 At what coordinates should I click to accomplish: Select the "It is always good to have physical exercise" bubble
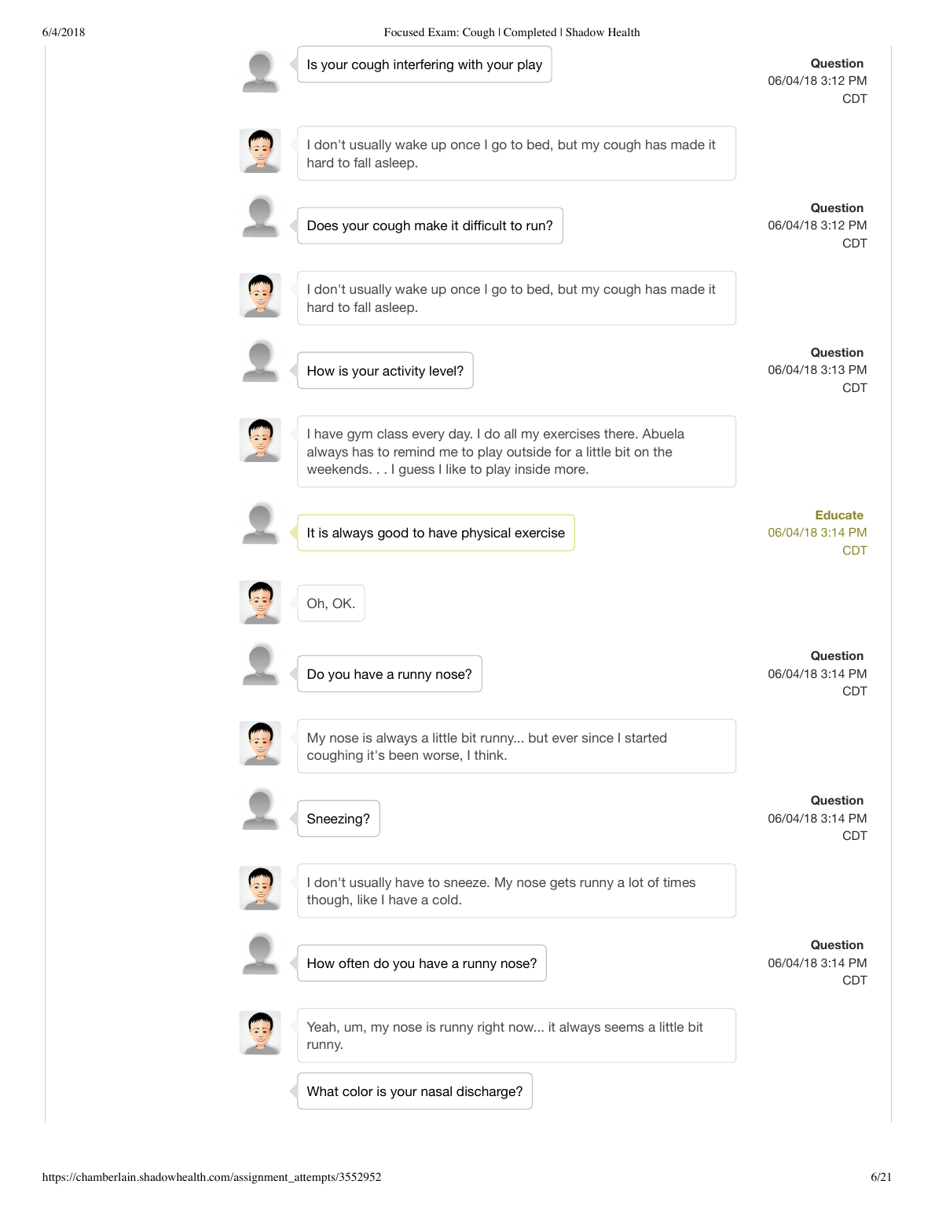(435, 533)
